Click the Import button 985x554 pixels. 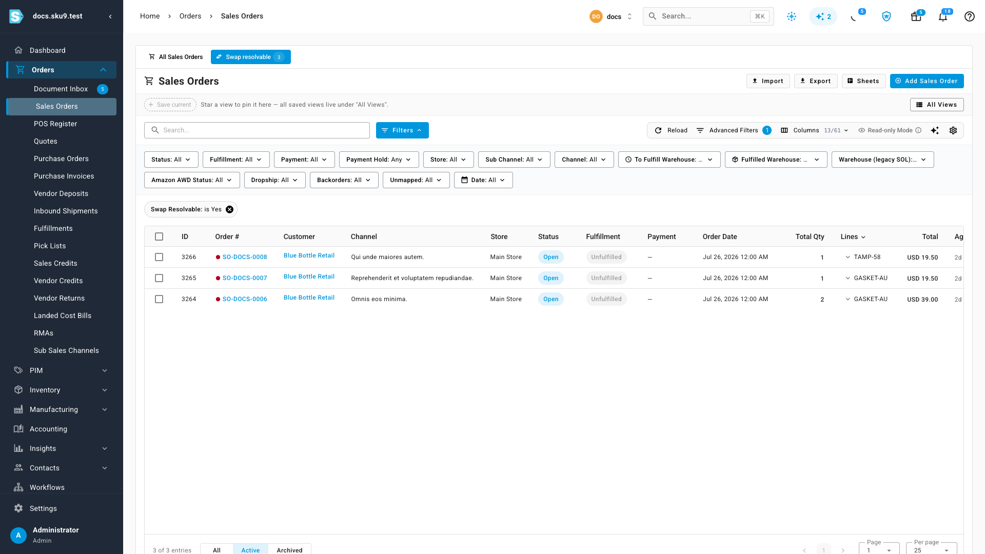point(767,81)
